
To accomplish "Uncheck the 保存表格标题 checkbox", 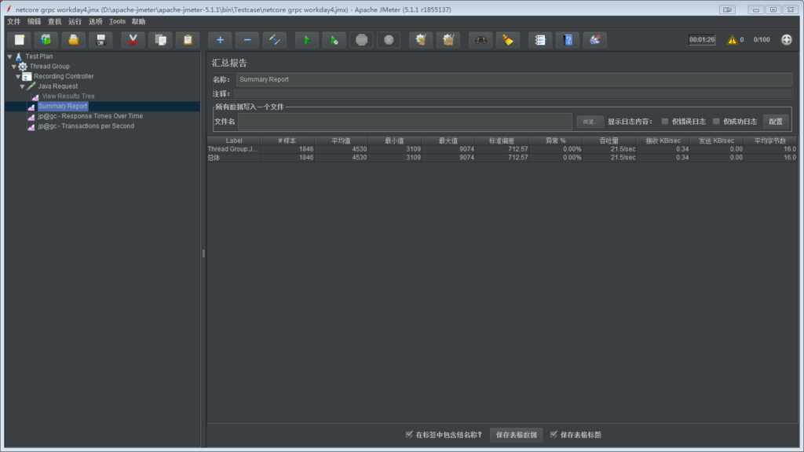I will pos(554,434).
